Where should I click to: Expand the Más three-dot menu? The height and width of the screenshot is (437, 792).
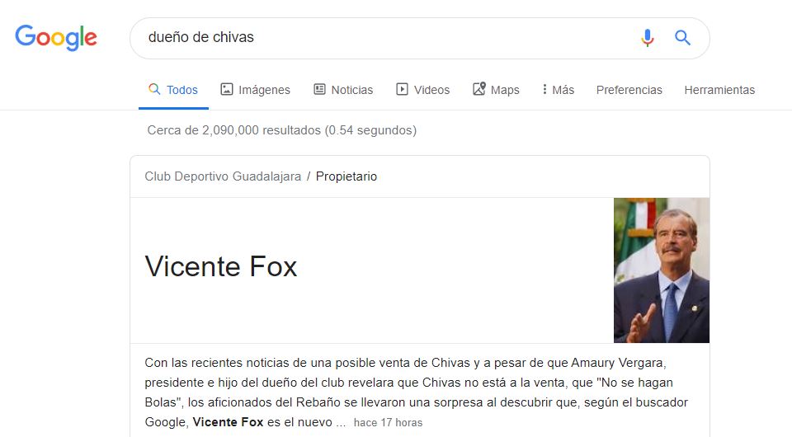click(x=559, y=90)
